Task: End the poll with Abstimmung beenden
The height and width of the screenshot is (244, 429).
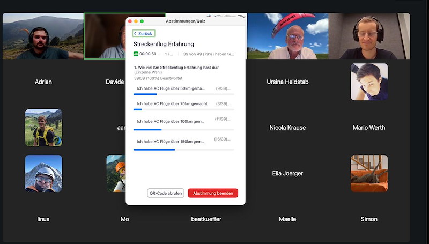Action: pos(213,193)
